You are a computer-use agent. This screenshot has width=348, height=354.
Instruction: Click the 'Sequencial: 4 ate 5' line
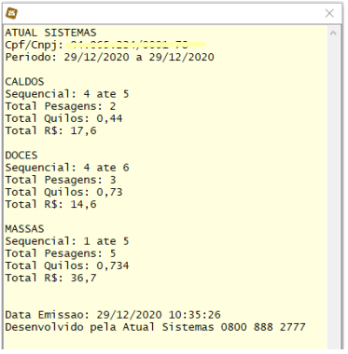pyautogui.click(x=67, y=94)
